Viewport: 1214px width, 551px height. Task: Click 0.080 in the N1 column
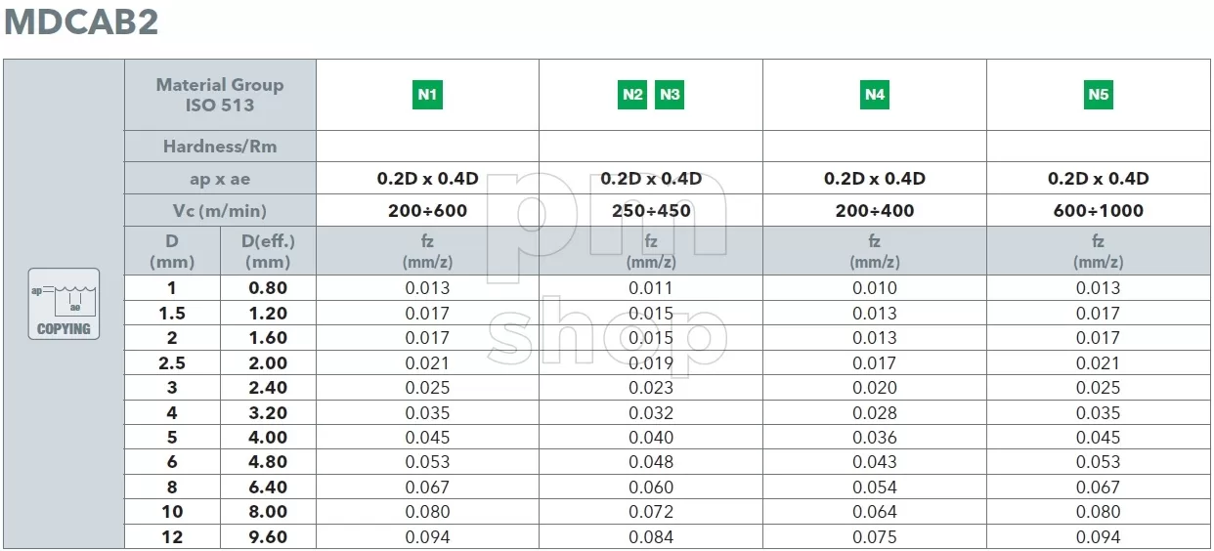point(427,512)
